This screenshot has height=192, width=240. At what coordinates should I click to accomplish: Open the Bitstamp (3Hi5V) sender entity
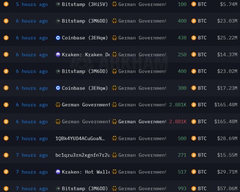85,4
